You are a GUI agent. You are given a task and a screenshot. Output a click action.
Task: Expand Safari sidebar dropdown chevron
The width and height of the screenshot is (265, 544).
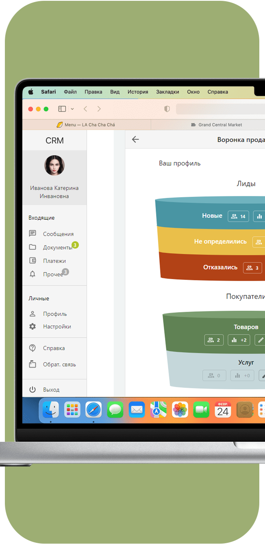(x=72, y=109)
